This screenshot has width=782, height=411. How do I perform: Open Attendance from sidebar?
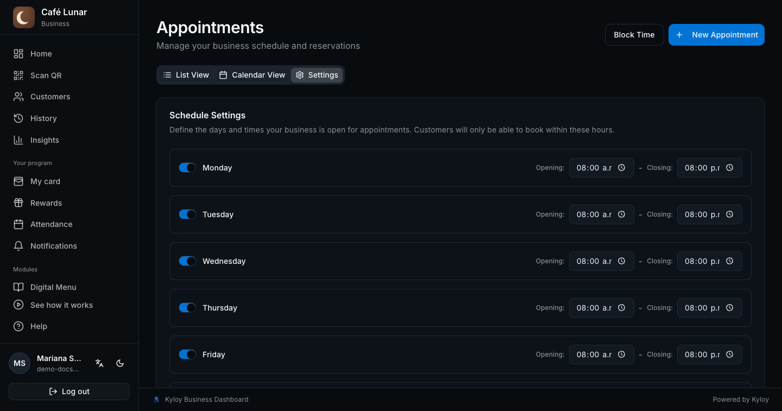(x=69, y=224)
